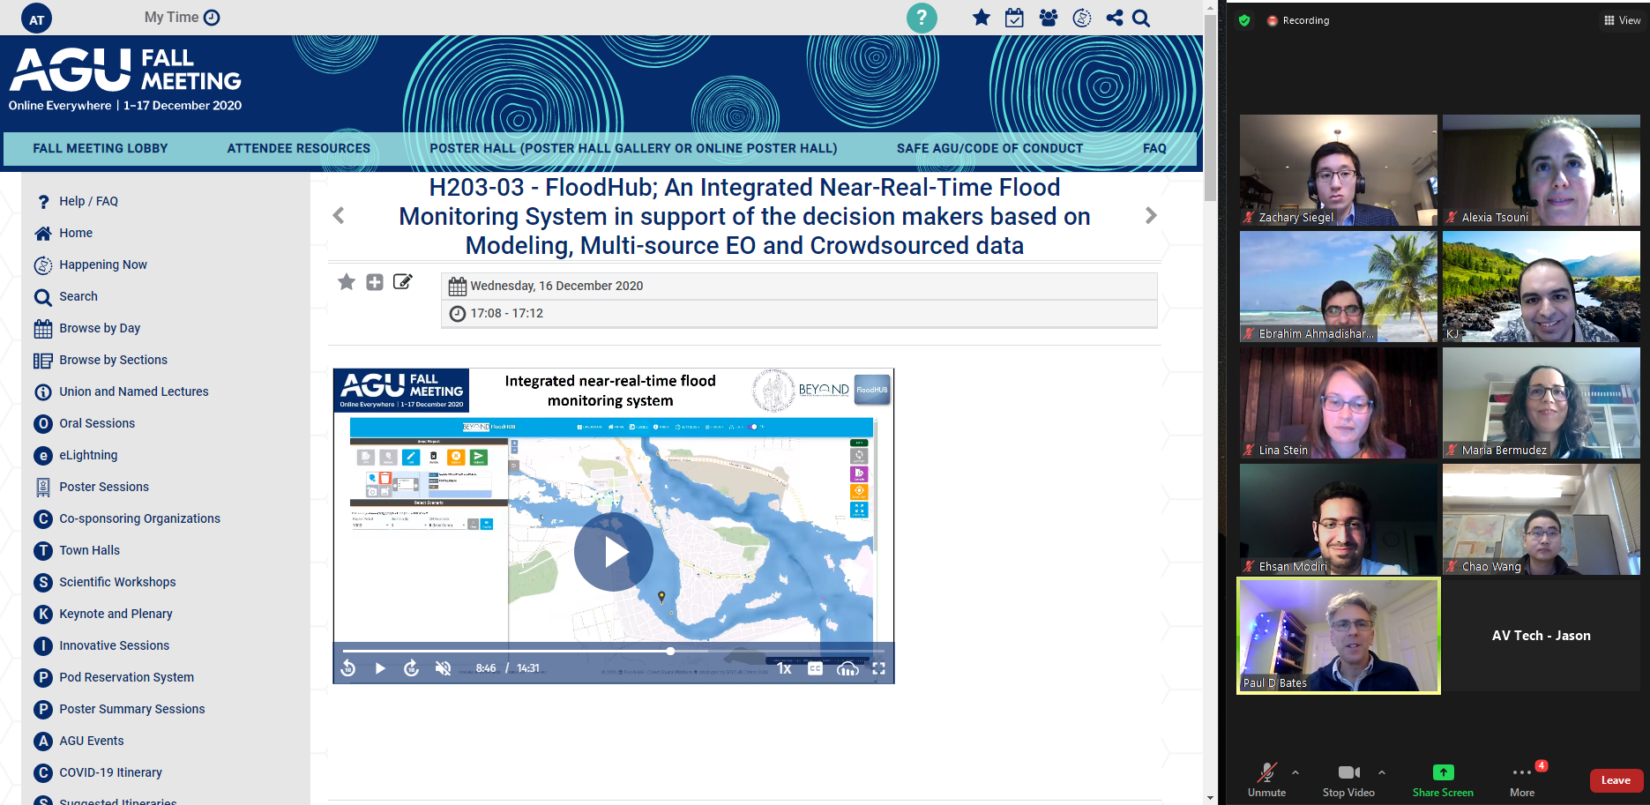The height and width of the screenshot is (805, 1650).
Task: Expand audio options arrow beside Unmute
Action: (x=1295, y=772)
